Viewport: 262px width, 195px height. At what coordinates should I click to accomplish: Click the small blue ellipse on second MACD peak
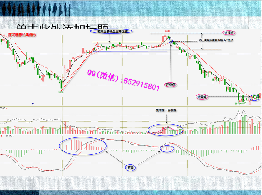point(167,149)
